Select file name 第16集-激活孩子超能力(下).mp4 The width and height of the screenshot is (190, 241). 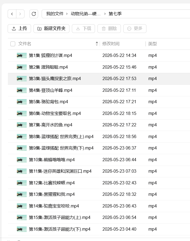click(60, 229)
